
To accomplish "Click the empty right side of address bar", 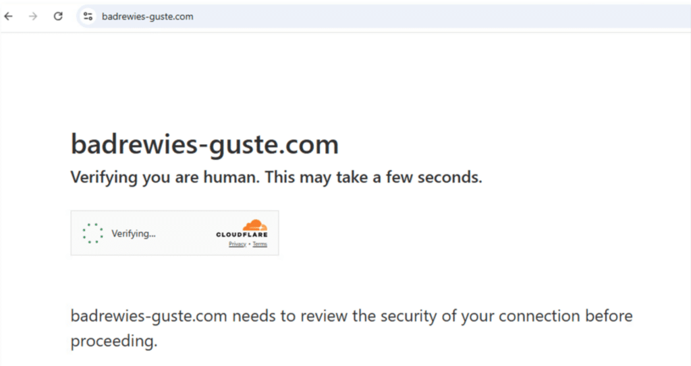I will pos(441,17).
